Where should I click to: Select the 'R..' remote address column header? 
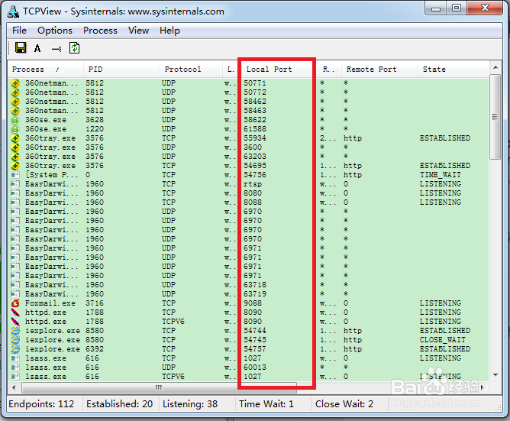coord(329,69)
